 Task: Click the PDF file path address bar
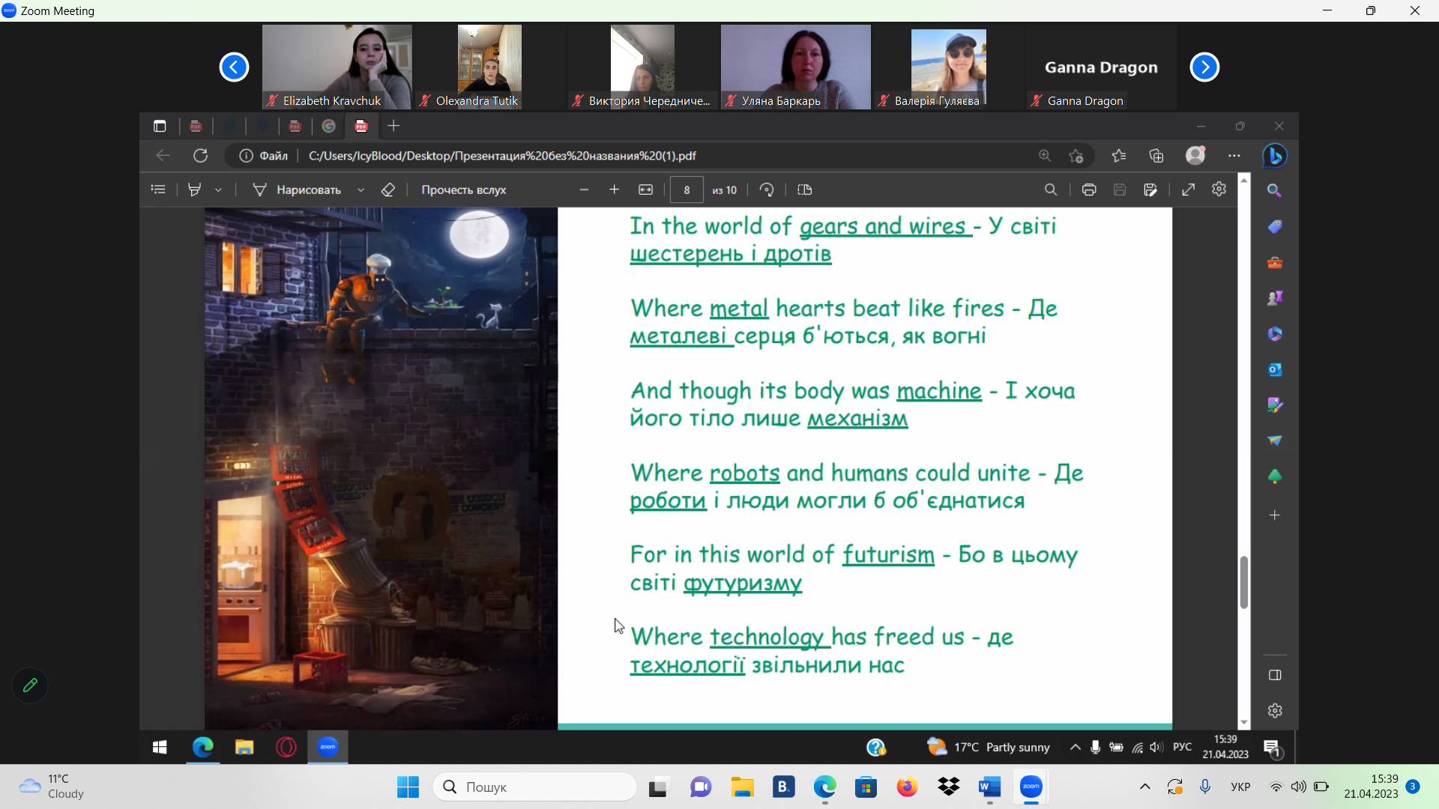(x=502, y=156)
